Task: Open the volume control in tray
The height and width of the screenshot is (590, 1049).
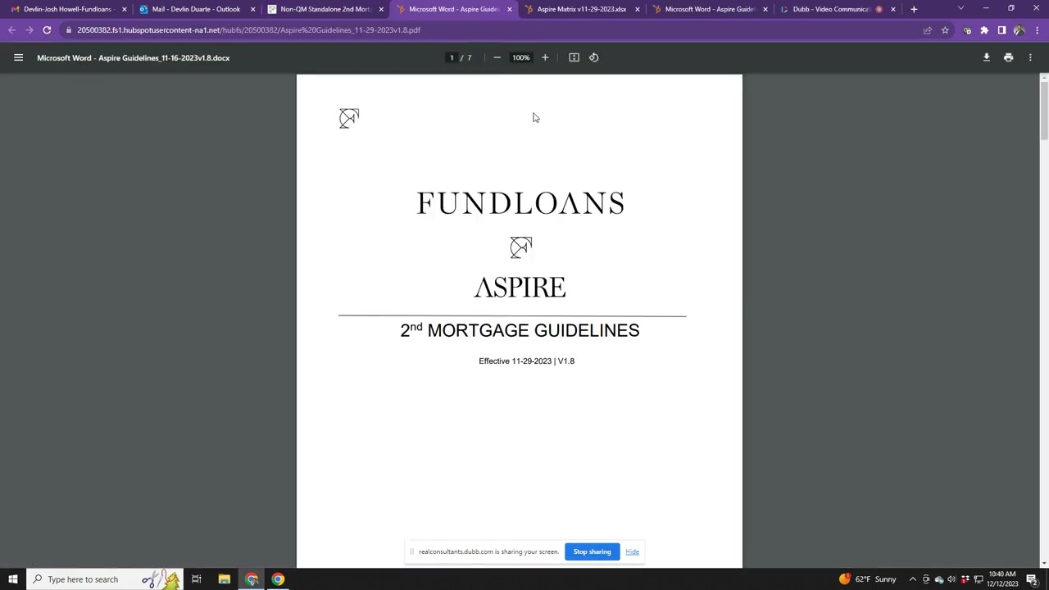Action: (951, 579)
